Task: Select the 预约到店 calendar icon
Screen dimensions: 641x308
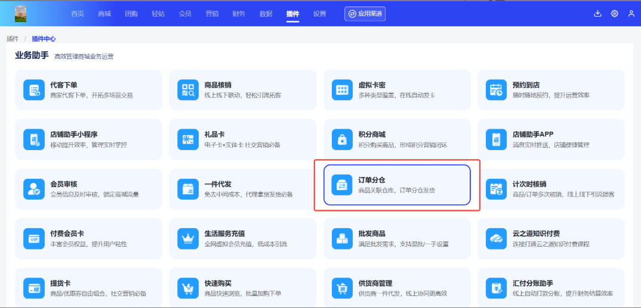Action: point(497,90)
